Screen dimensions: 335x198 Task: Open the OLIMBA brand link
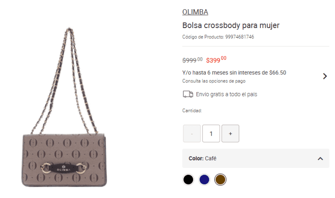195,12
